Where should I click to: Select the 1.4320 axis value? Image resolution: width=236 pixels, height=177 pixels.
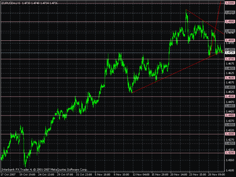[x=230, y=130]
